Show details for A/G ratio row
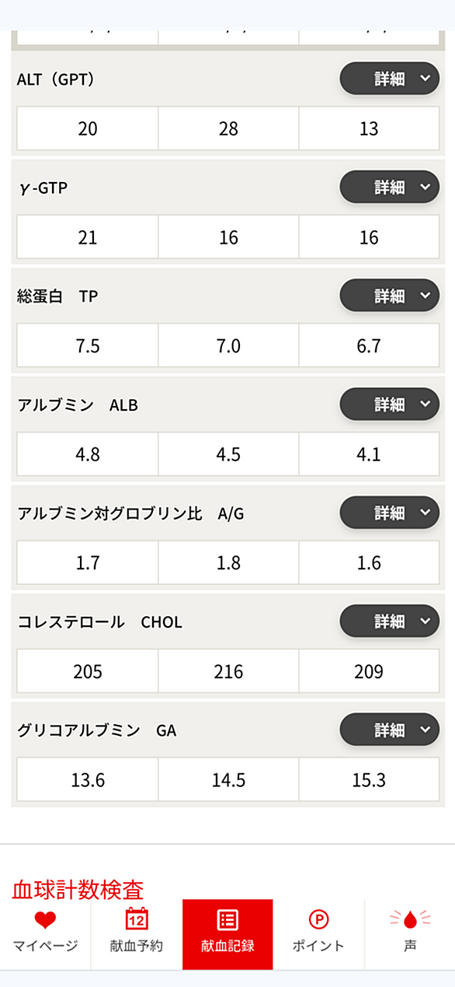 390,513
